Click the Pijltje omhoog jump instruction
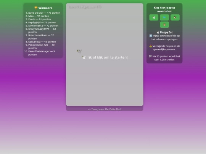206x154 pixels. [164, 37]
